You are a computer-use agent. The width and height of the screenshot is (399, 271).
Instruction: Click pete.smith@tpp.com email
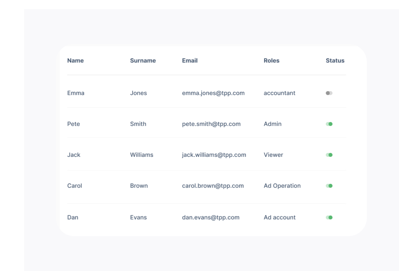(x=211, y=124)
